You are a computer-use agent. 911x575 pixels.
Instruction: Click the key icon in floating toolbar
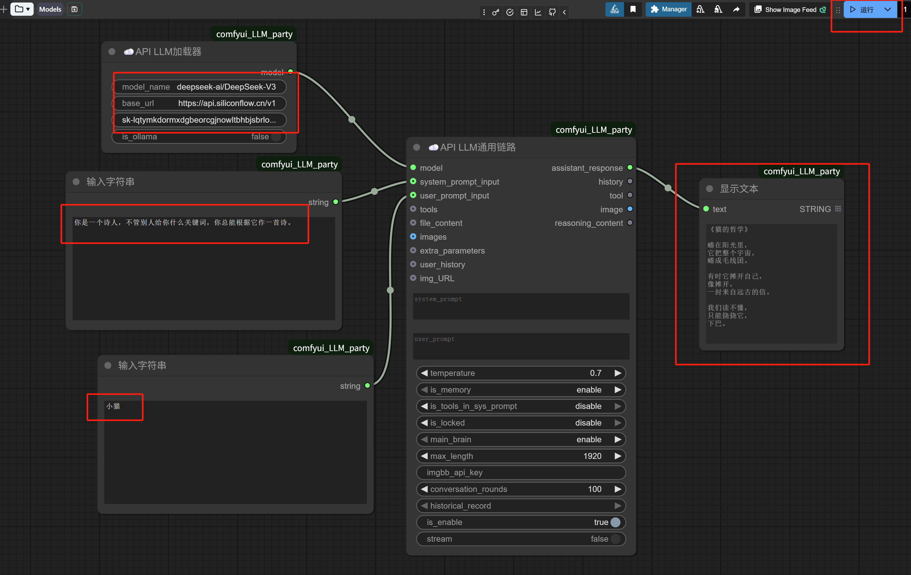click(496, 12)
